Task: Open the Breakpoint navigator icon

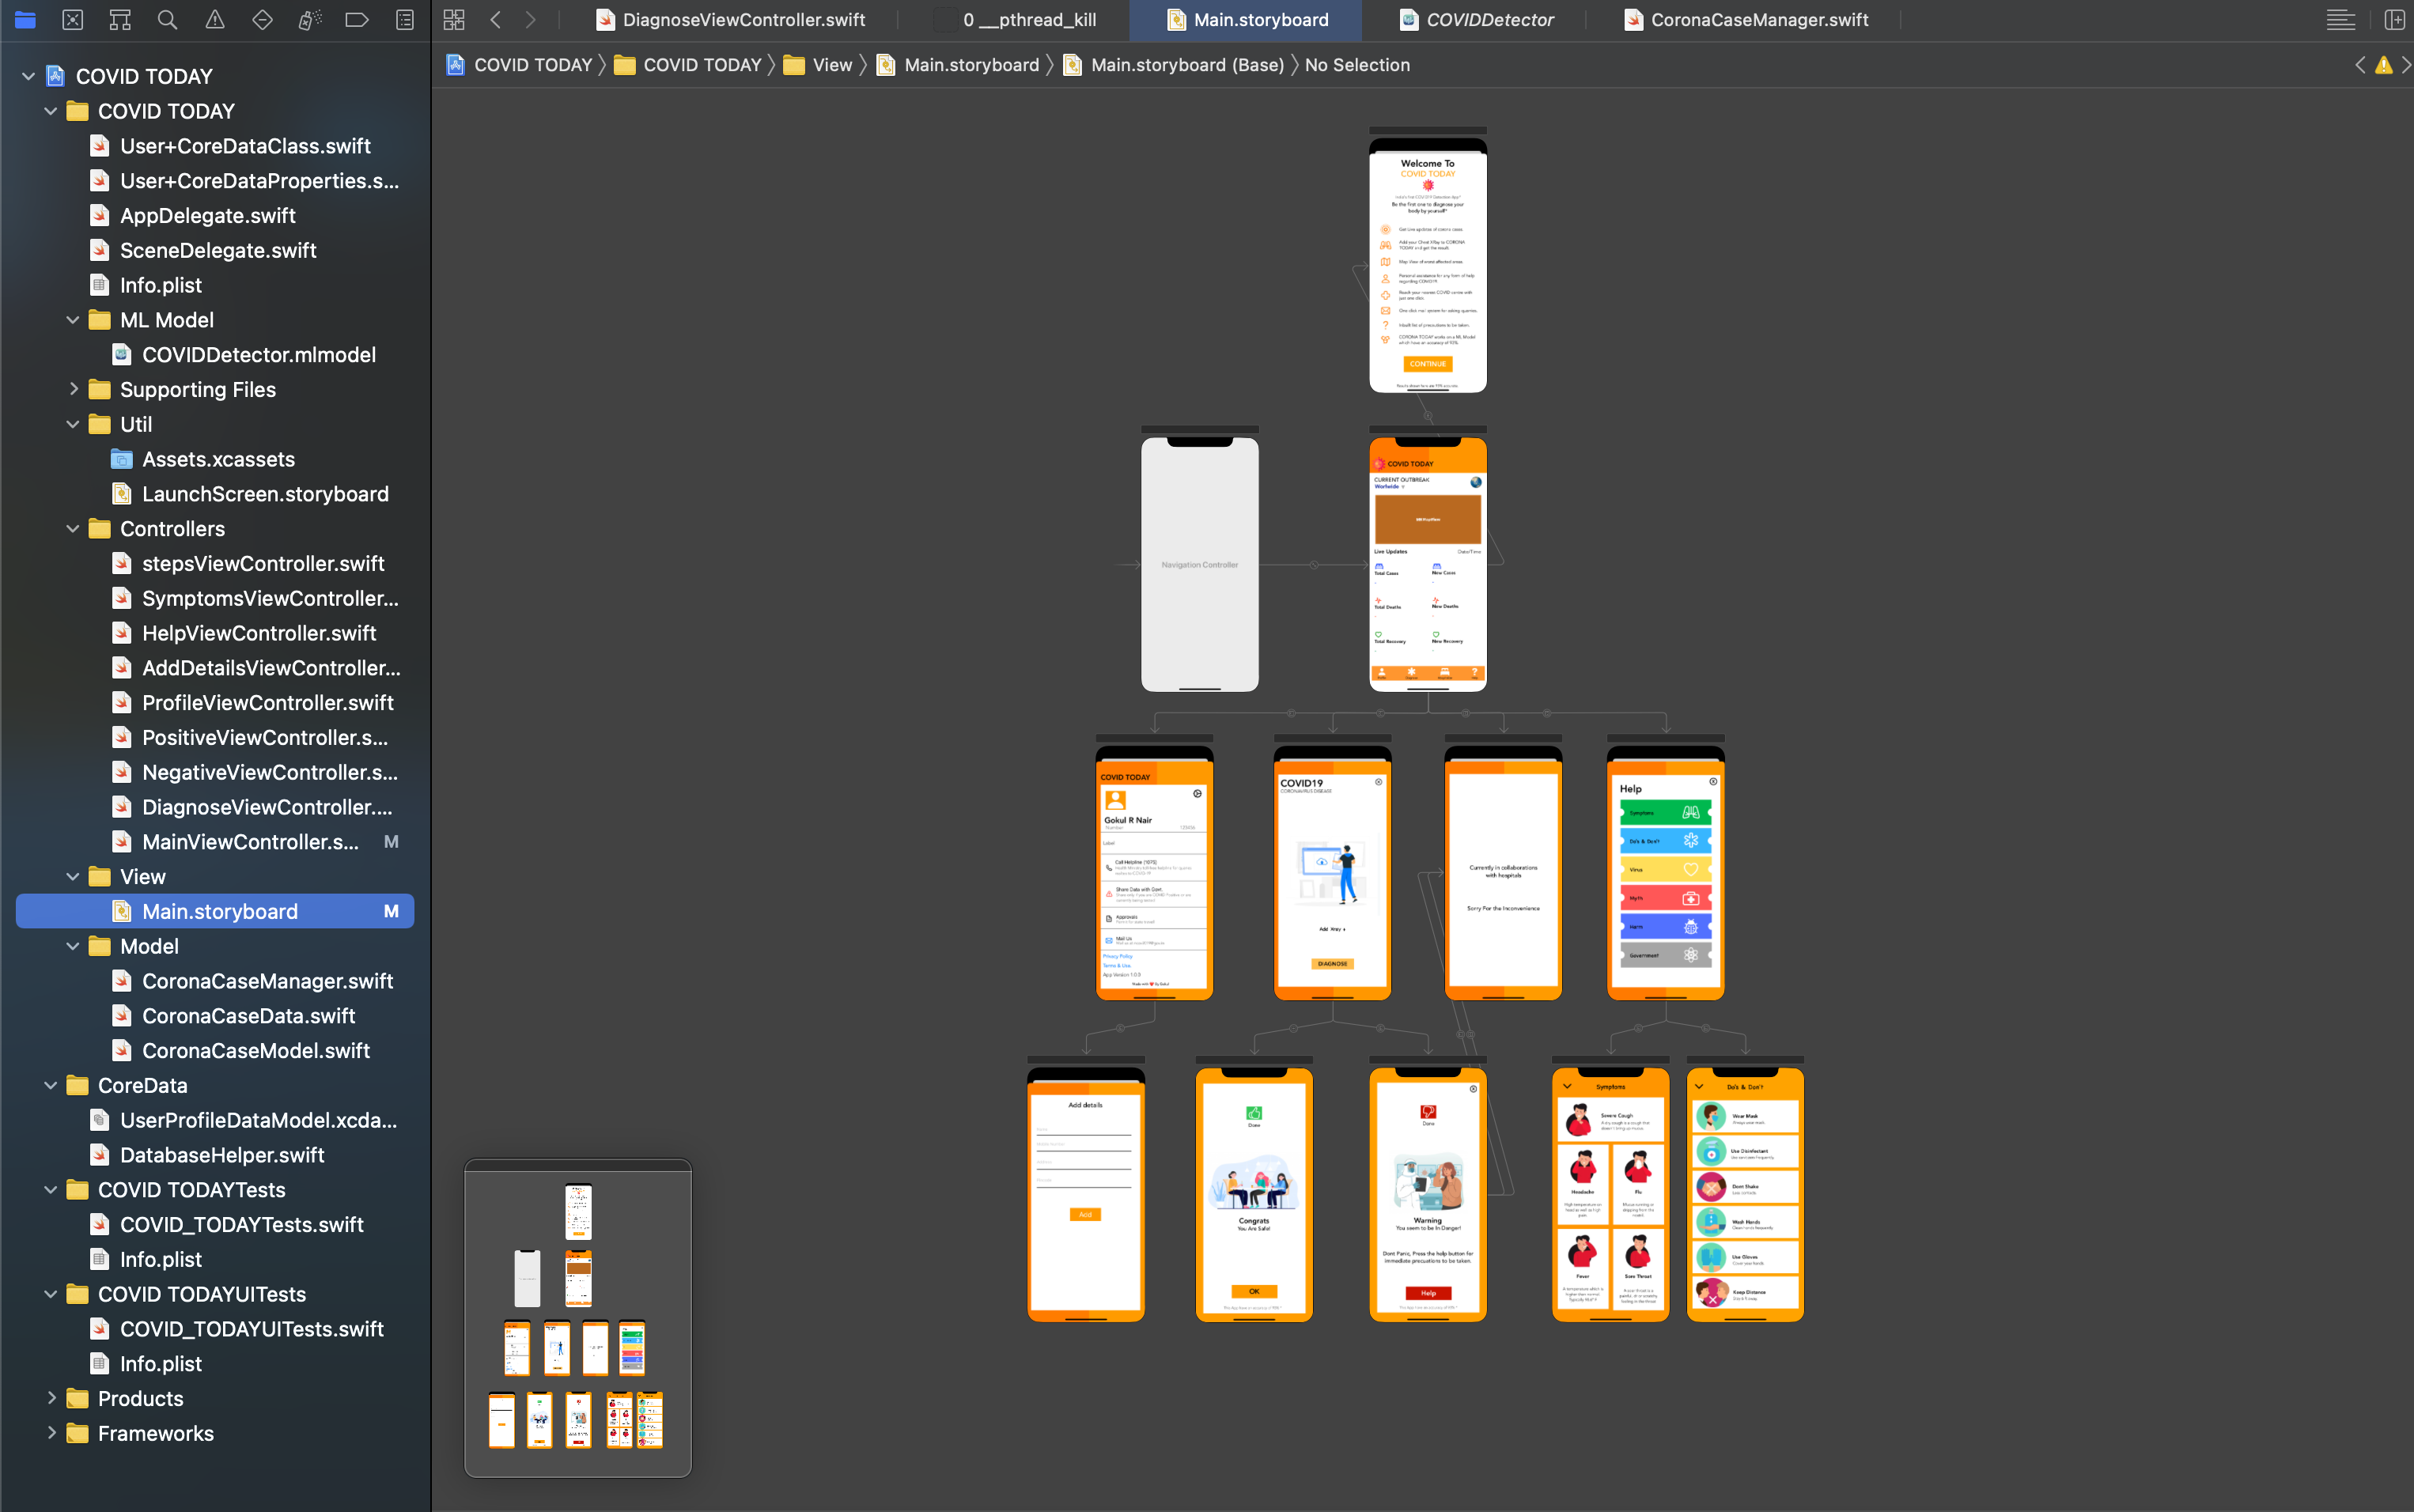Action: 357,20
